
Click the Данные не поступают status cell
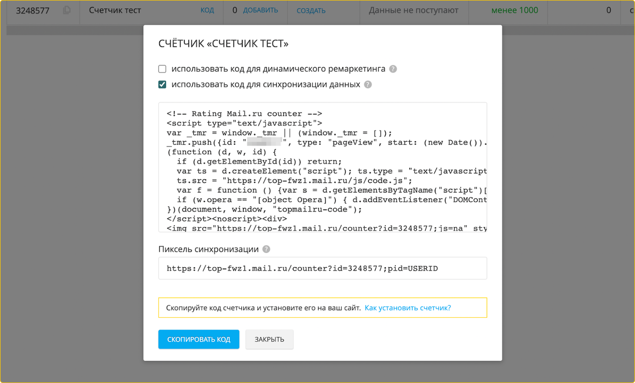click(x=413, y=10)
